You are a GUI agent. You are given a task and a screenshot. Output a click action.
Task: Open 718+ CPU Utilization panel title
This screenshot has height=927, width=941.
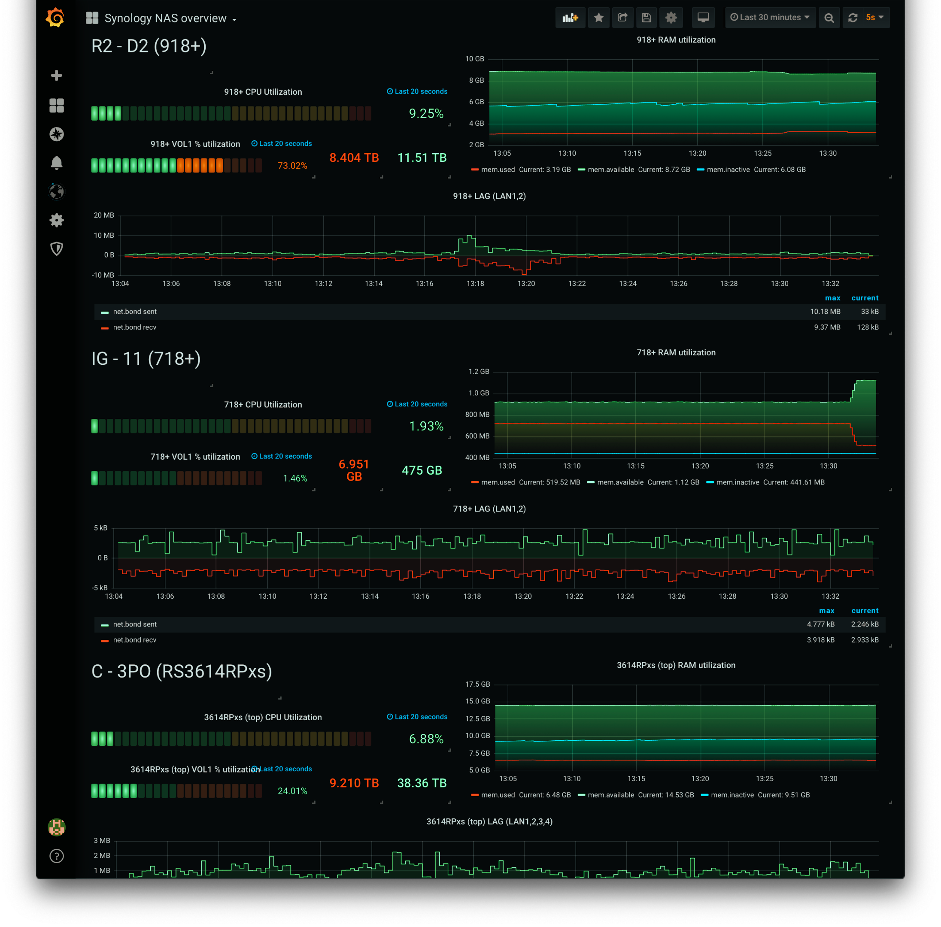coord(263,405)
